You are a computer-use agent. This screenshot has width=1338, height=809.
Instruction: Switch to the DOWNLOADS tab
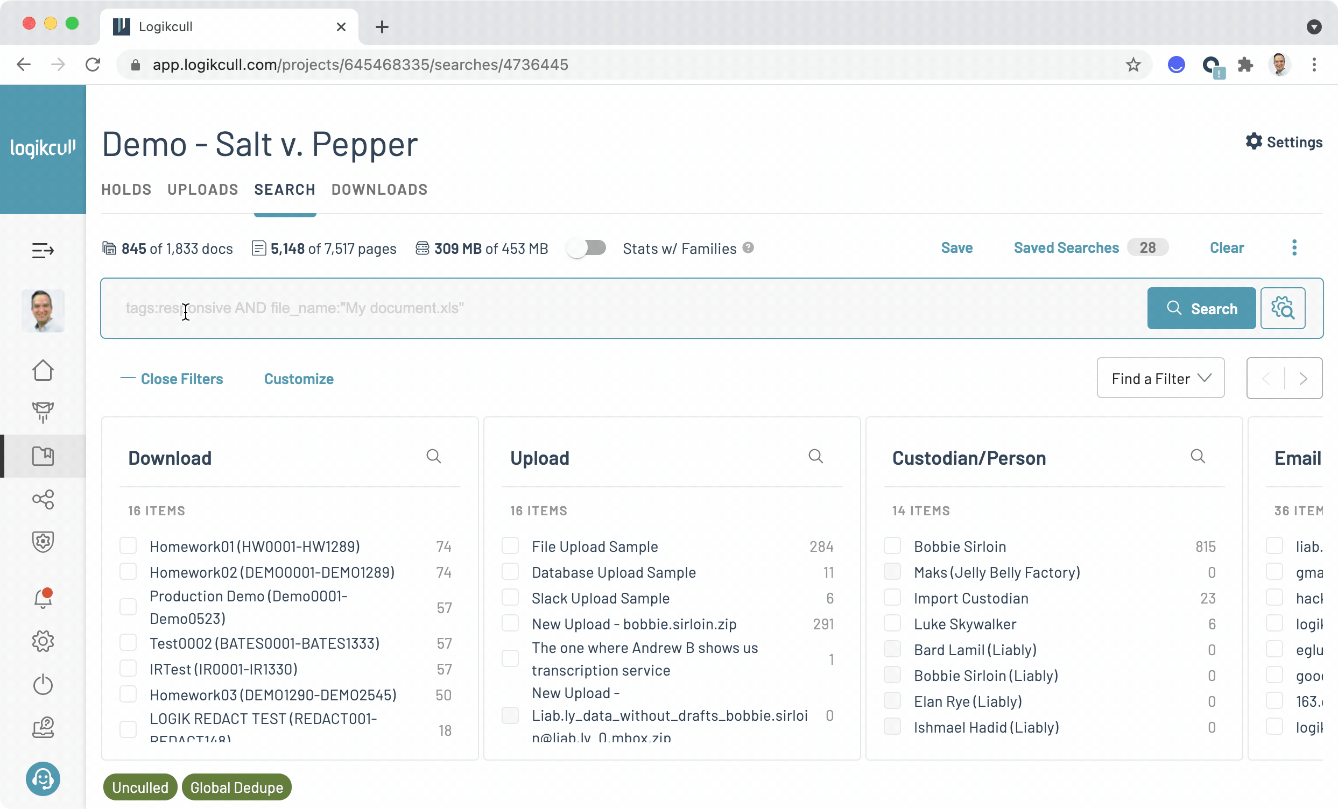(x=379, y=189)
